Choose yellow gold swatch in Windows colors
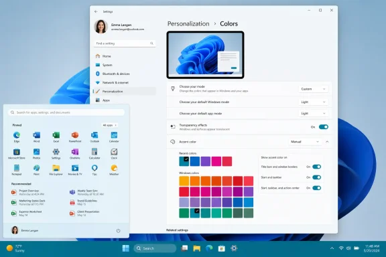386x257 pixels. tap(184, 181)
